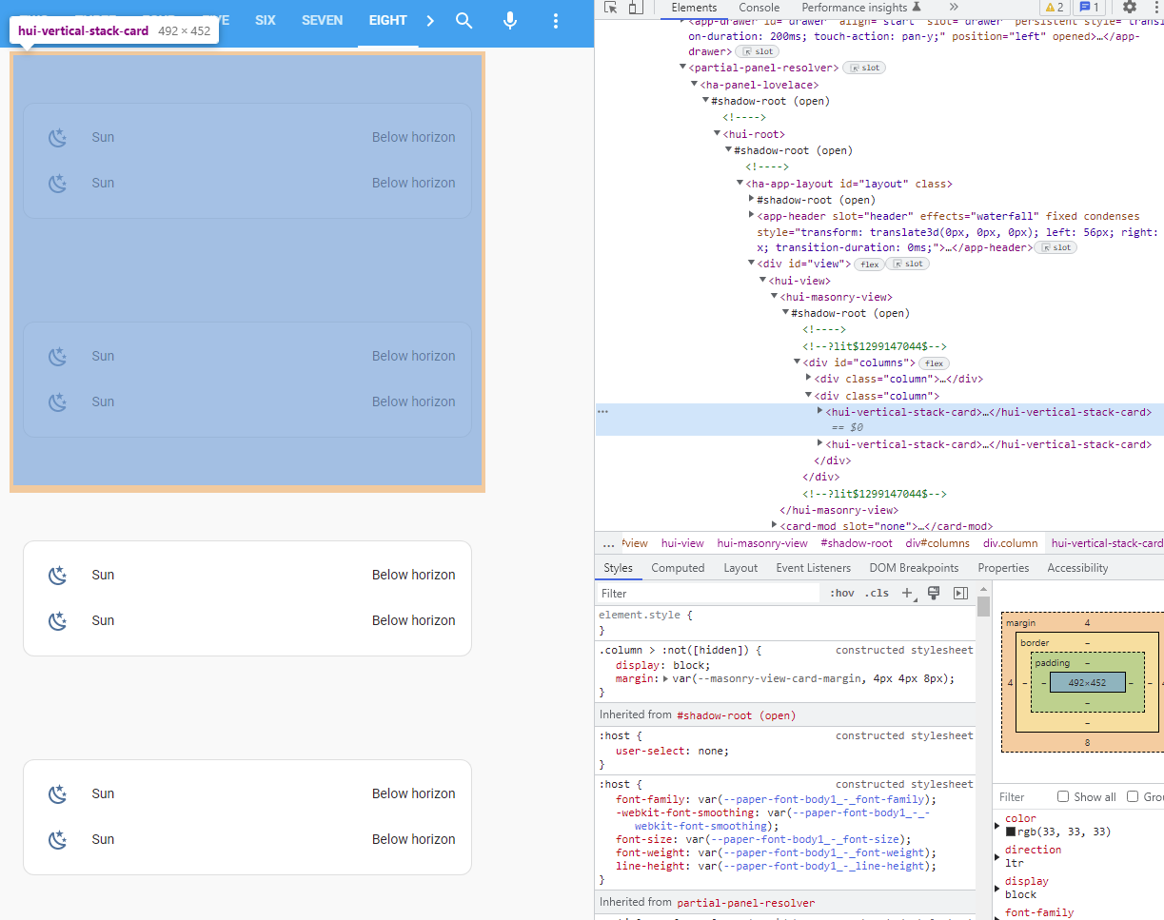Open DevTools settings gear
The width and height of the screenshot is (1164, 920).
pos(1130,7)
